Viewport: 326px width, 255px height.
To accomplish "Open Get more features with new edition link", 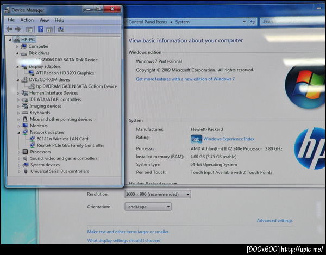I will click(x=185, y=79).
